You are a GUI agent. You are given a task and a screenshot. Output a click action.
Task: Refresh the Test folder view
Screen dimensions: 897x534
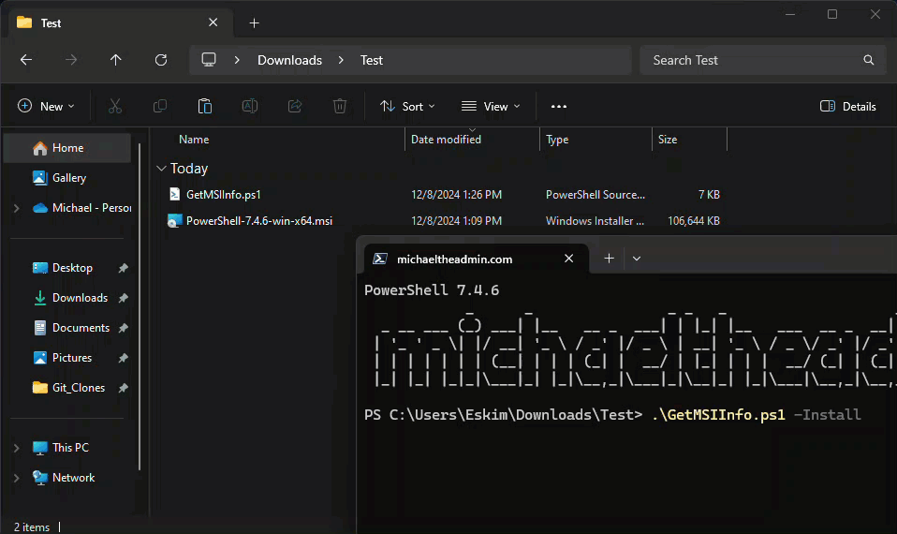(x=161, y=60)
